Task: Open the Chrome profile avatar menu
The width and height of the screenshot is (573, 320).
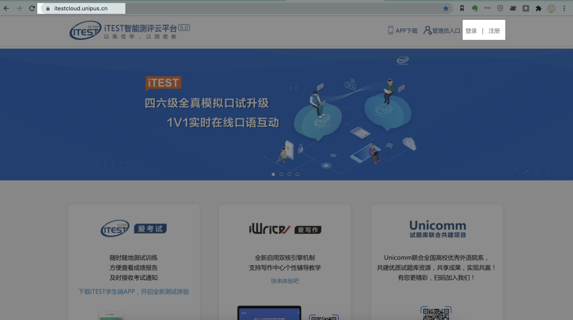Action: 551,9
